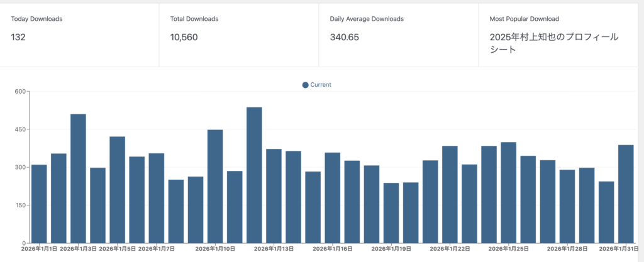This screenshot has width=644, height=262.
Task: Click the tallest bar in the chart
Action: coord(254,175)
